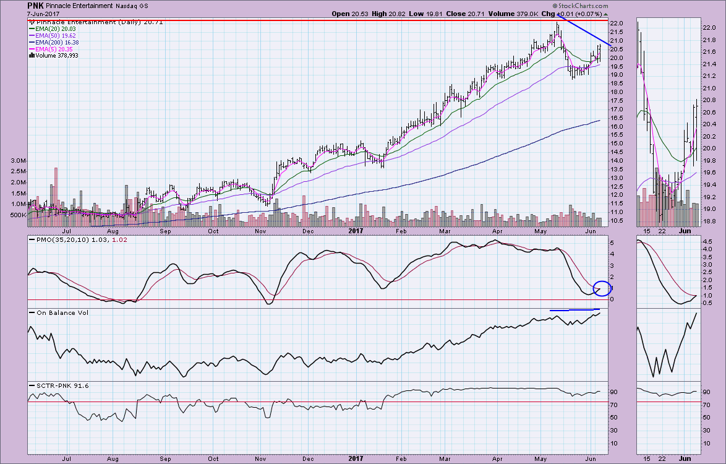Click the 2.0M volume axis label
This screenshot has width=726, height=464.
click(19, 183)
